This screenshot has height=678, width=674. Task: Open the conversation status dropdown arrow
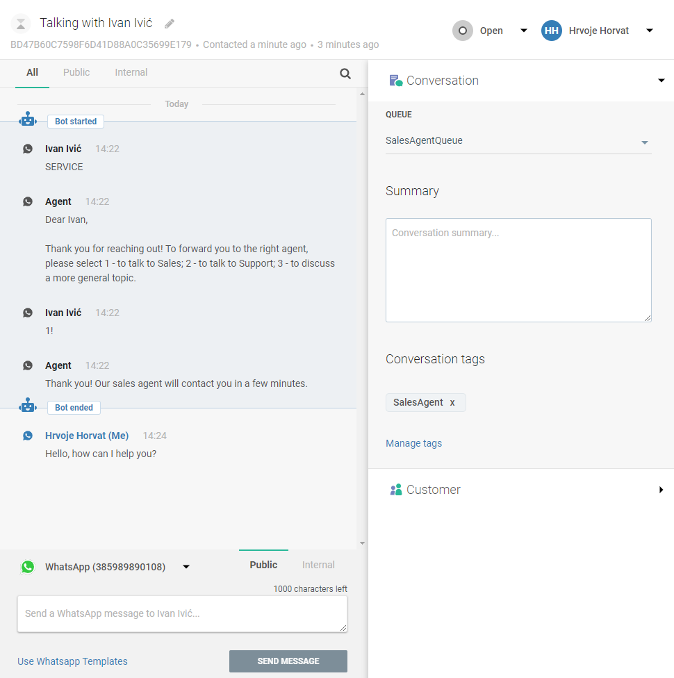[x=524, y=31]
